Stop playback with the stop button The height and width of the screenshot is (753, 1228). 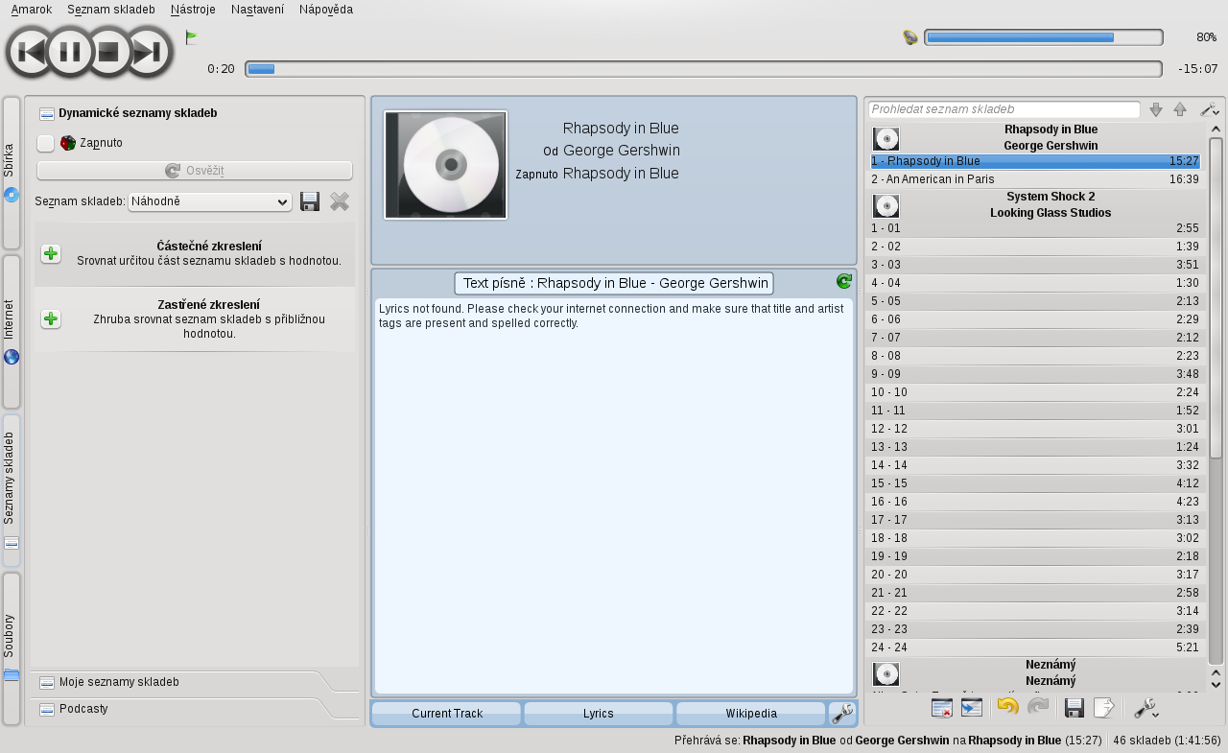(x=108, y=52)
